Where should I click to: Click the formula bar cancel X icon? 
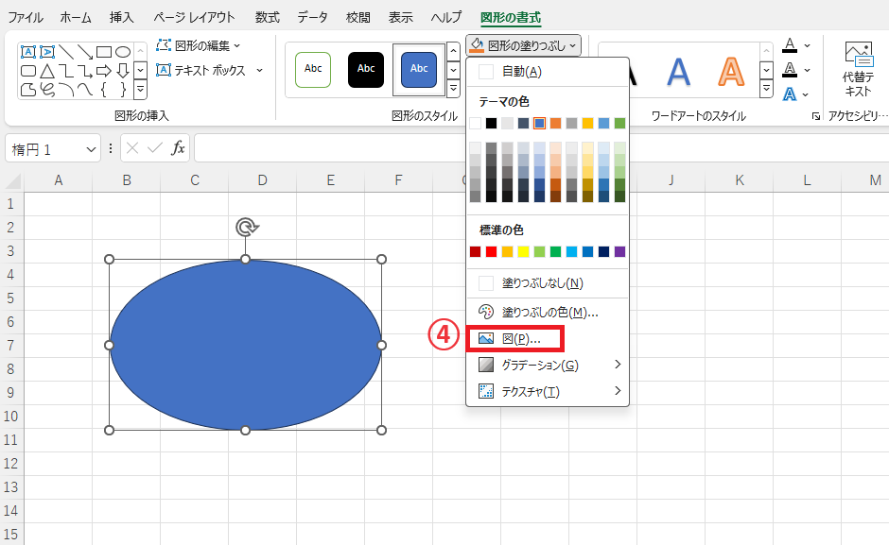(x=132, y=148)
